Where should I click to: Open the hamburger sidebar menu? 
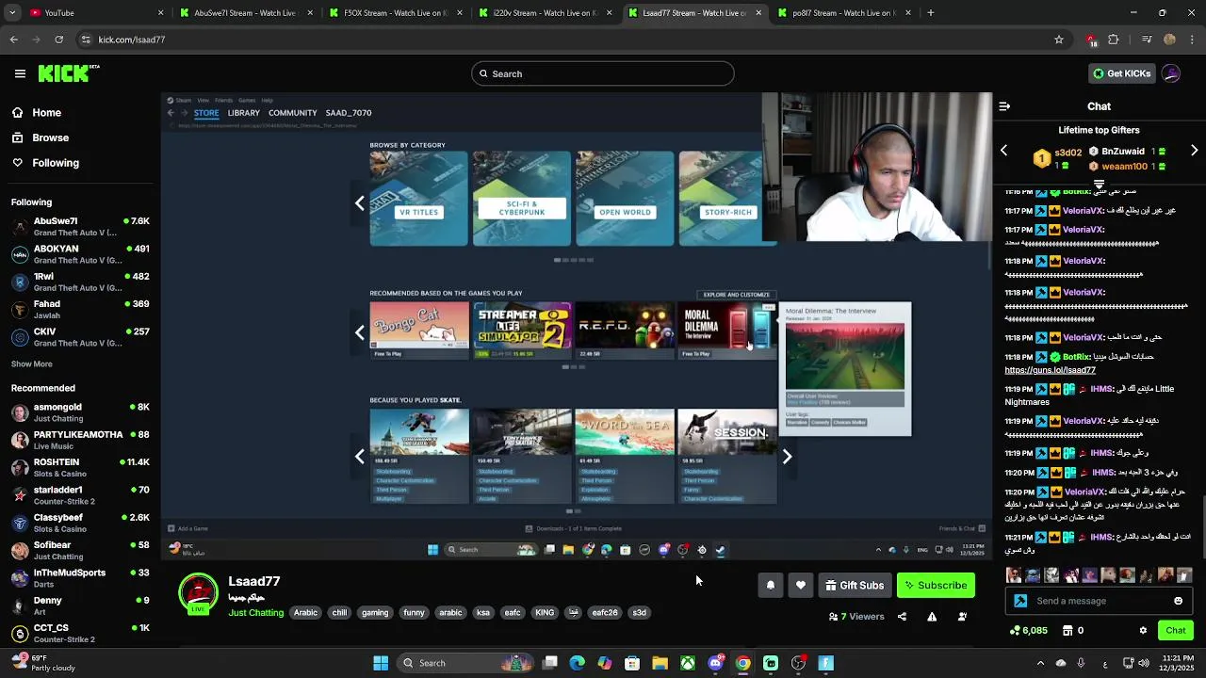20,73
